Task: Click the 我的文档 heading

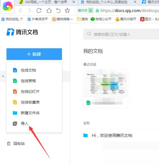Action: (93, 51)
